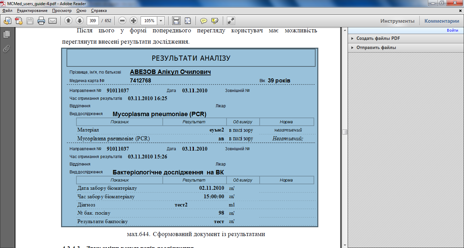Image resolution: width=464 pixels, height=248 pixels.
Task: Send file by email envelope icon
Action: click(x=53, y=21)
